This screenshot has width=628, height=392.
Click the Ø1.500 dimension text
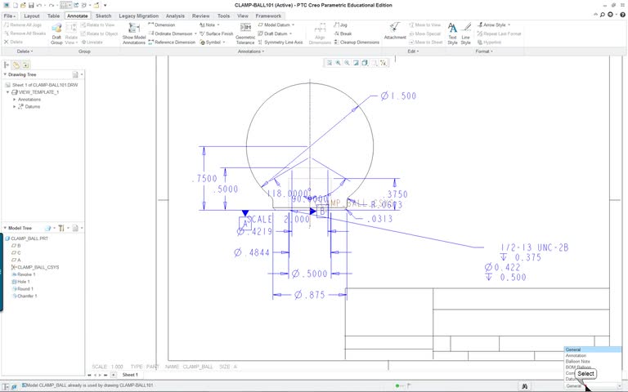pos(398,96)
